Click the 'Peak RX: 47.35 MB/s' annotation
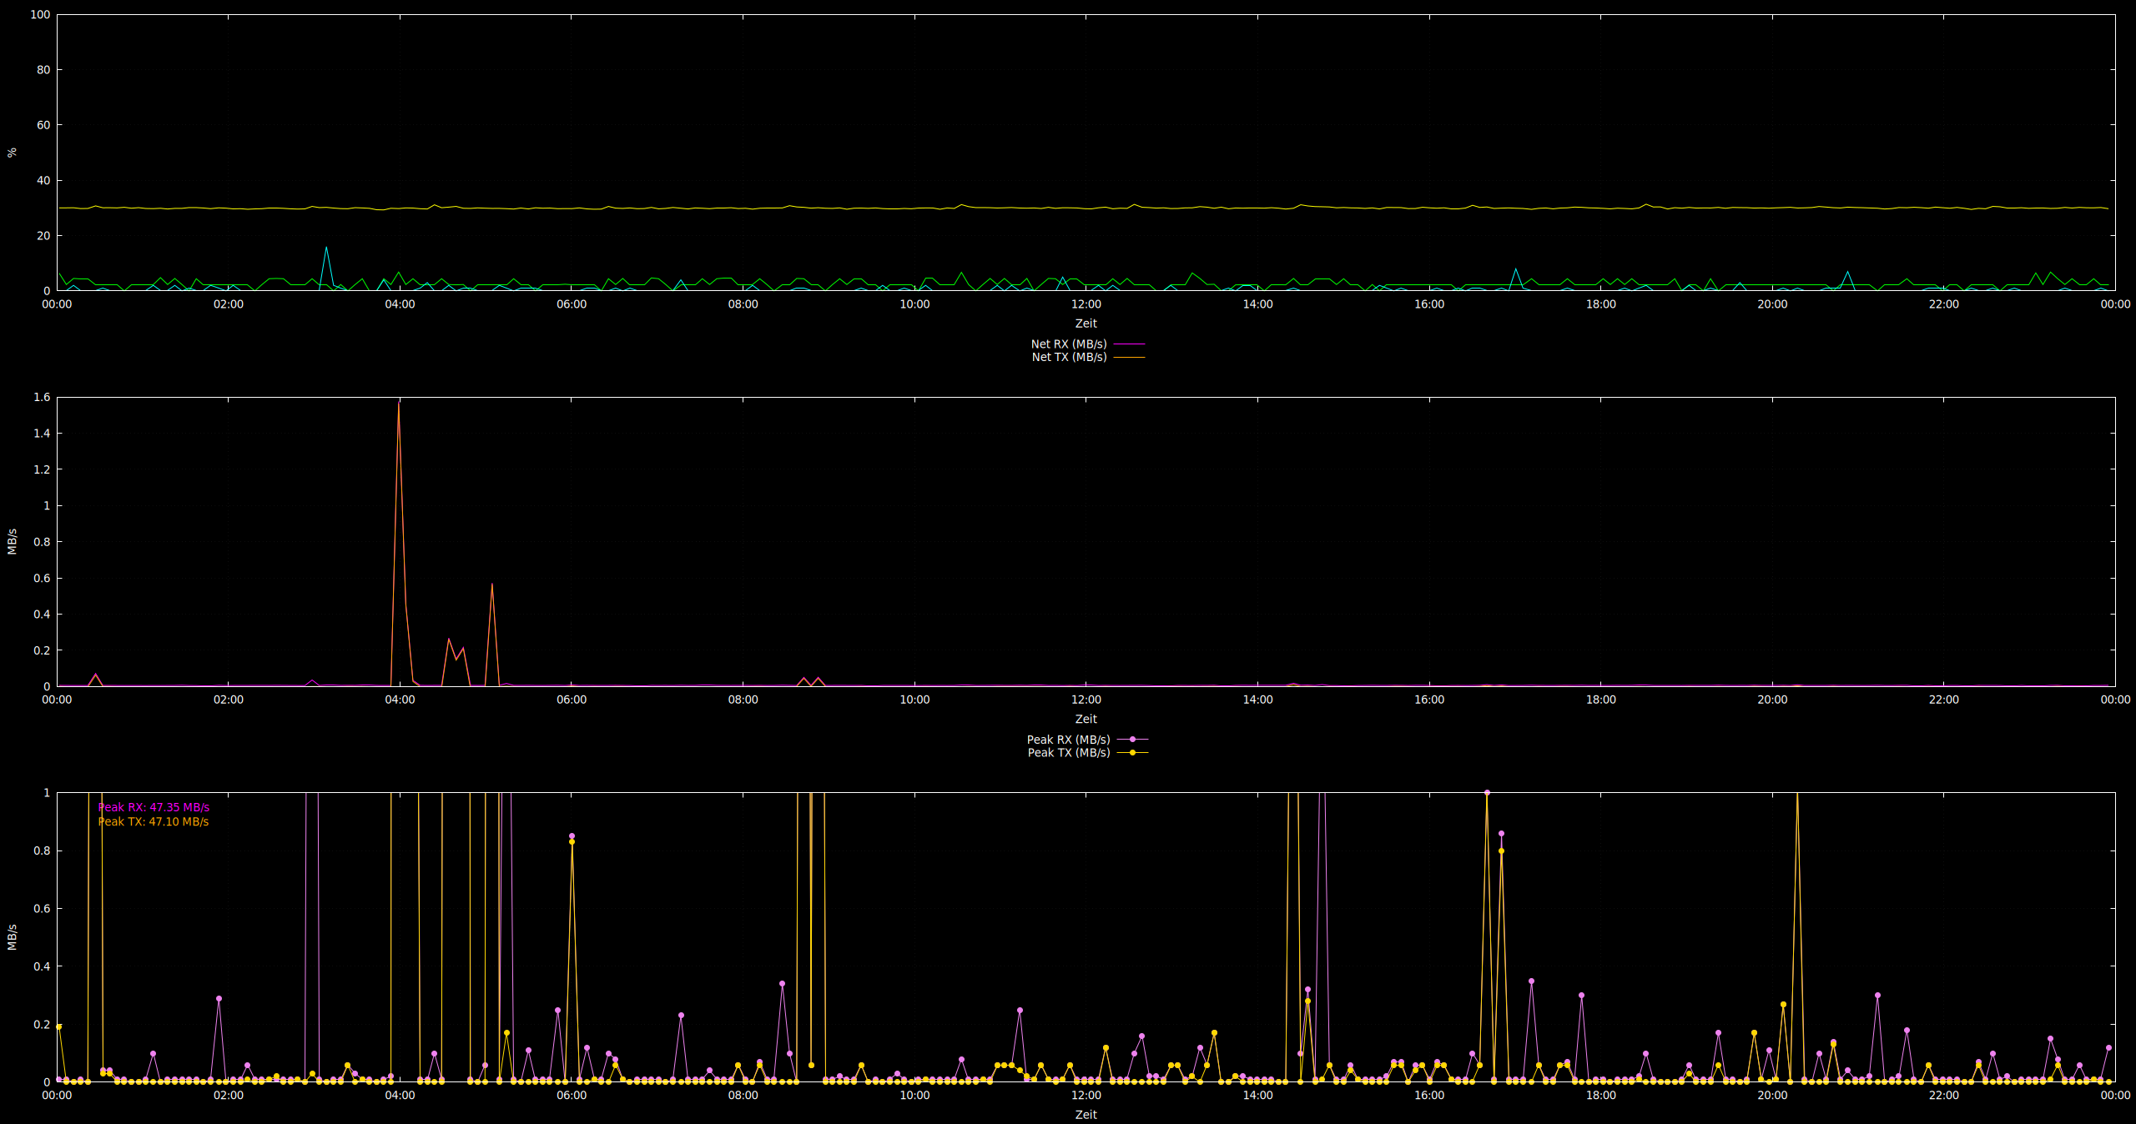Viewport: 2136px width, 1124px height. click(x=154, y=807)
